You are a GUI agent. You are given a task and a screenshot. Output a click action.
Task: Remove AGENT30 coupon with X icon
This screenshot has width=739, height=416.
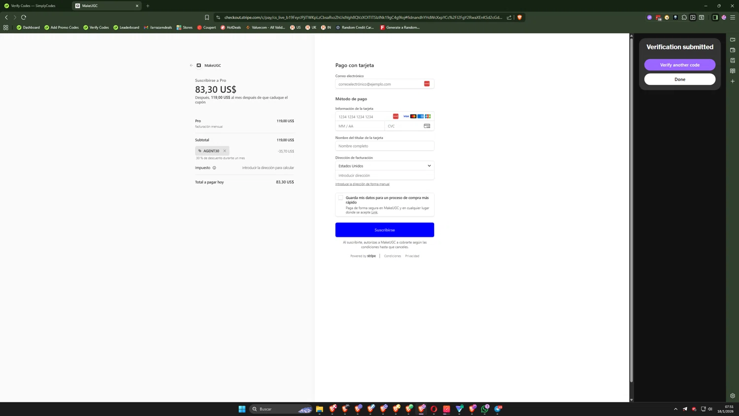coord(225,151)
